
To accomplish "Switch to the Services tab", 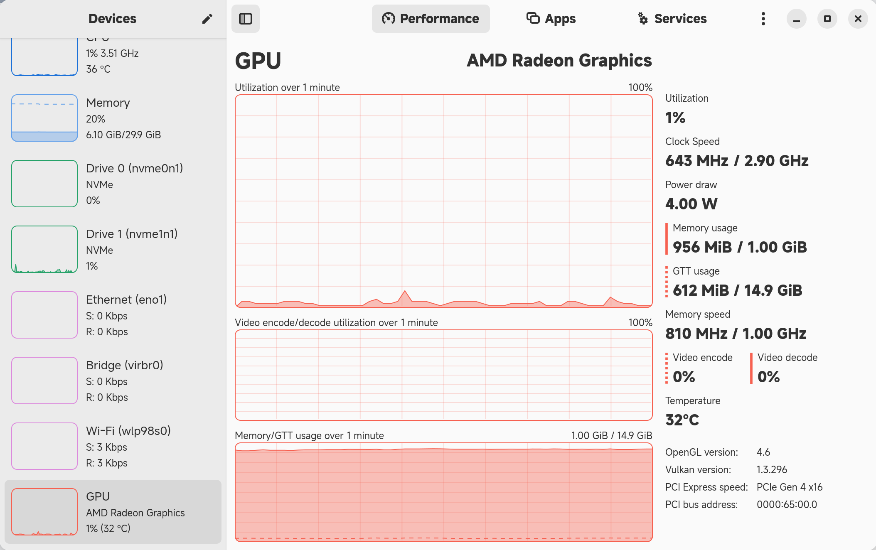I will 672,19.
